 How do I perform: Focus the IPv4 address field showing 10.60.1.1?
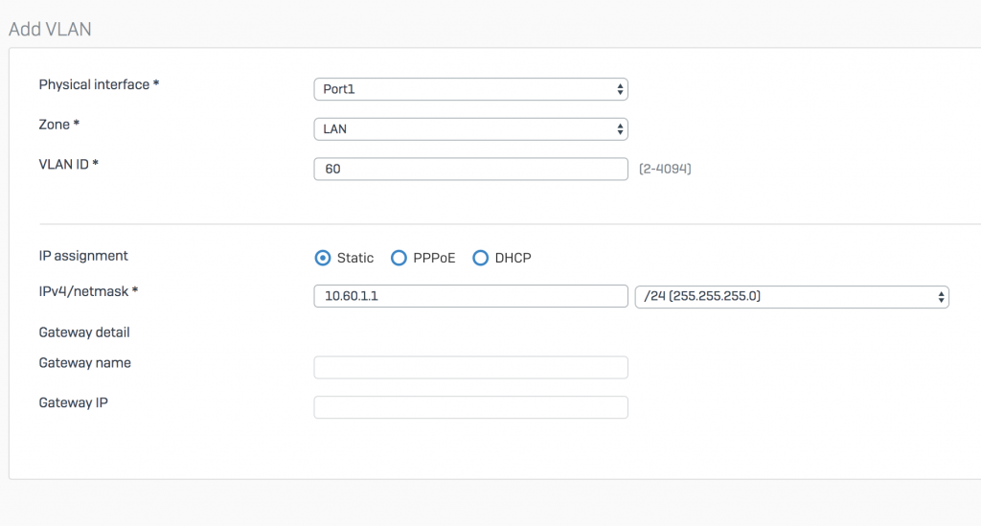[470, 296]
